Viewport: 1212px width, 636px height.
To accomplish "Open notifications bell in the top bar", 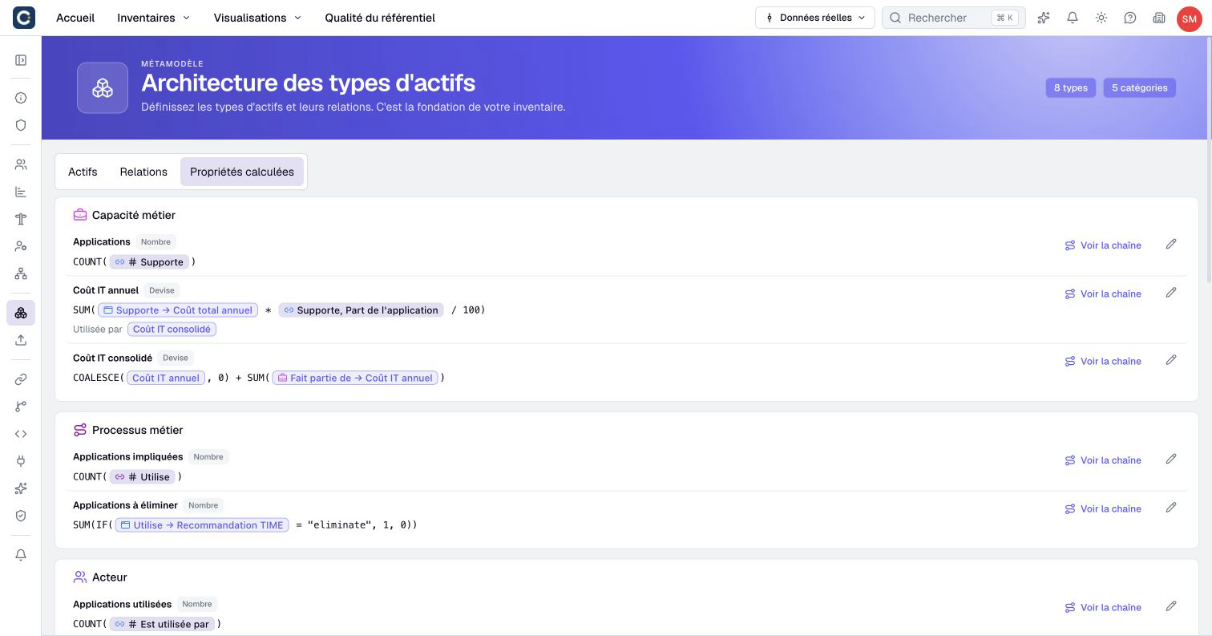I will (1073, 18).
